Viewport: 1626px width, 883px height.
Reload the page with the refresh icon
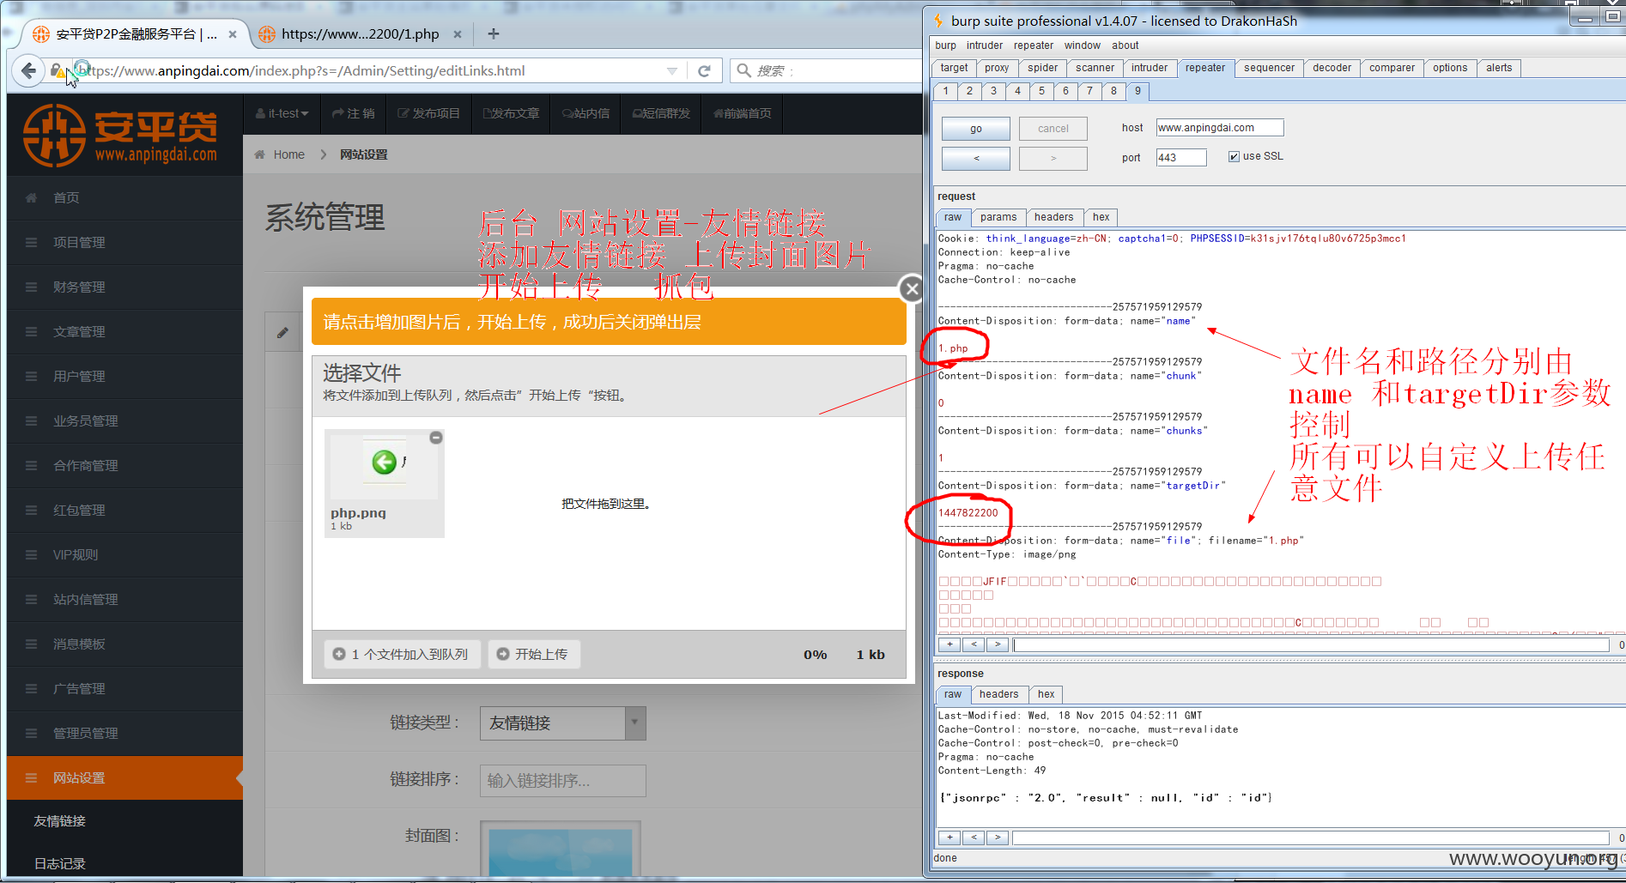(x=704, y=71)
